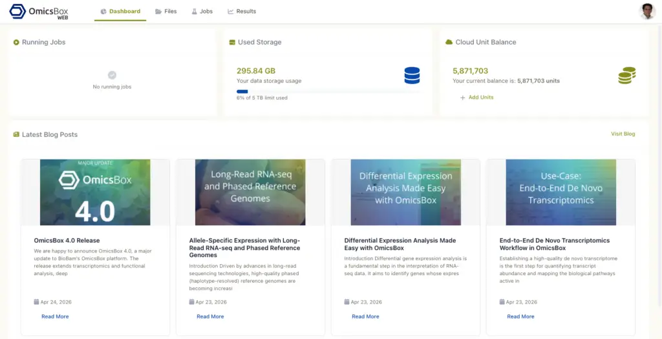Click the Latest Blog Posts newspaper icon

(x=16, y=135)
